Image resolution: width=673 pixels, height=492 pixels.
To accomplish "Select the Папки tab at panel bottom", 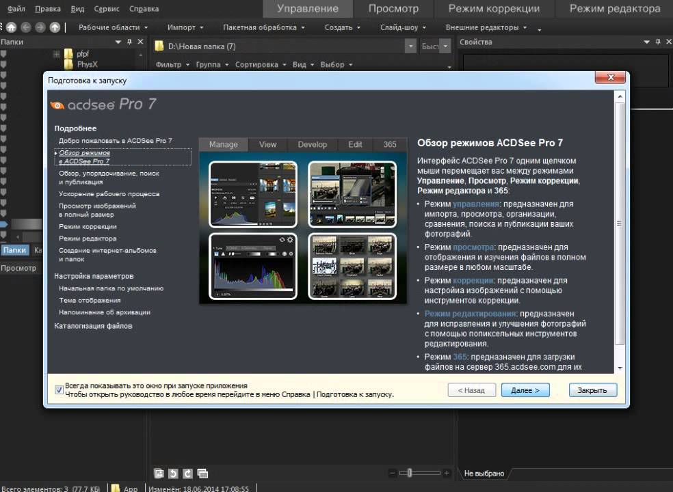I will pyautogui.click(x=15, y=250).
